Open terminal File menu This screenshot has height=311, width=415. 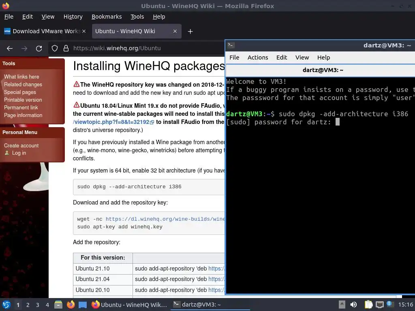pos(234,58)
